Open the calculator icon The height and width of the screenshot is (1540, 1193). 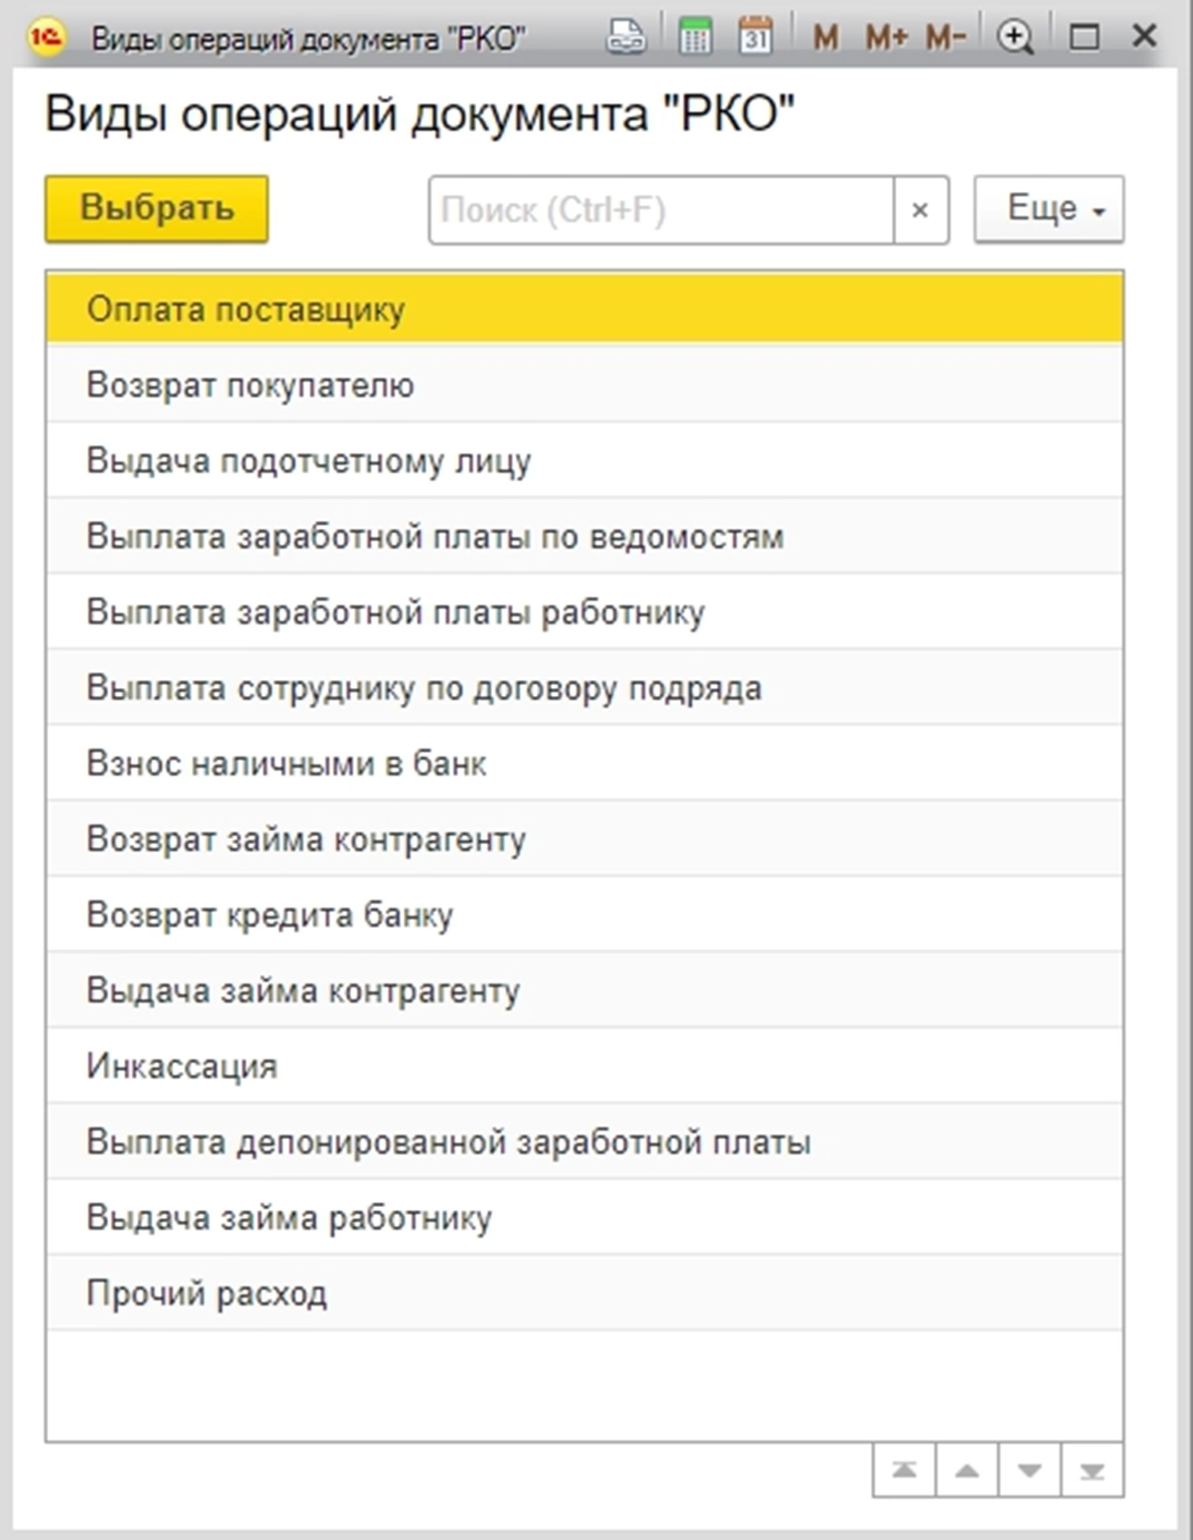(x=695, y=38)
